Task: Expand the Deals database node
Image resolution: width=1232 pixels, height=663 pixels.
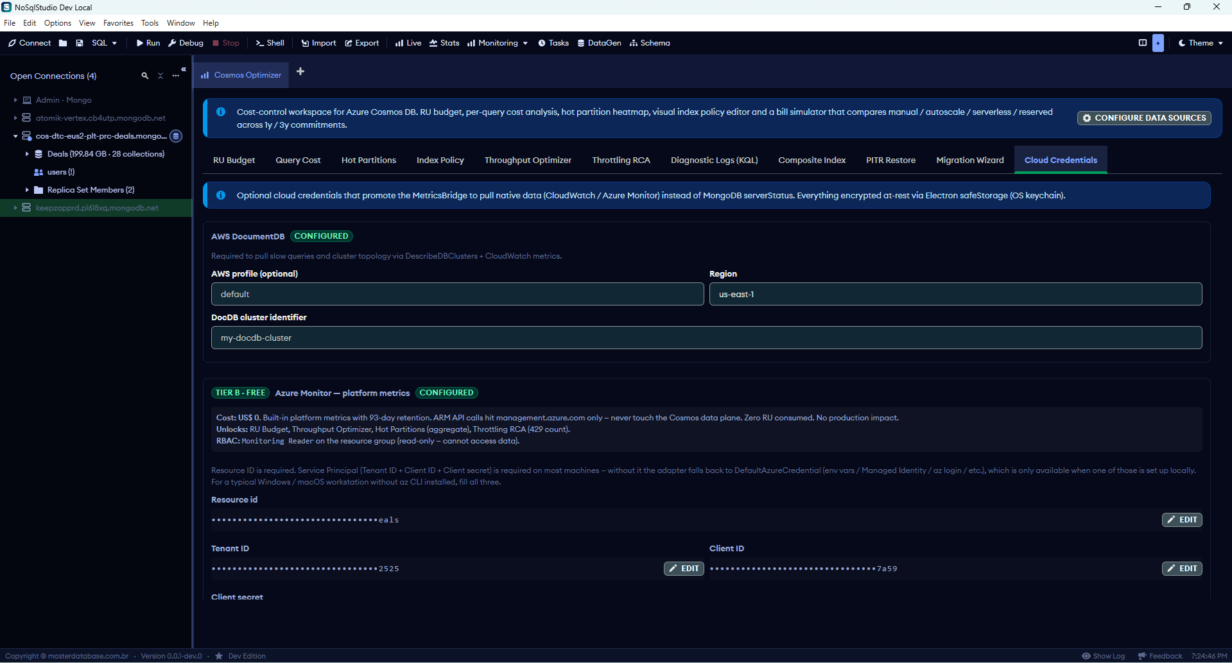Action: pyautogui.click(x=27, y=154)
